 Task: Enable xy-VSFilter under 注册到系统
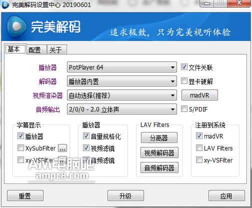[x=199, y=160]
